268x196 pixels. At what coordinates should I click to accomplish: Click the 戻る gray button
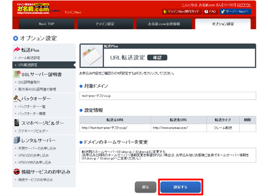[146, 187]
